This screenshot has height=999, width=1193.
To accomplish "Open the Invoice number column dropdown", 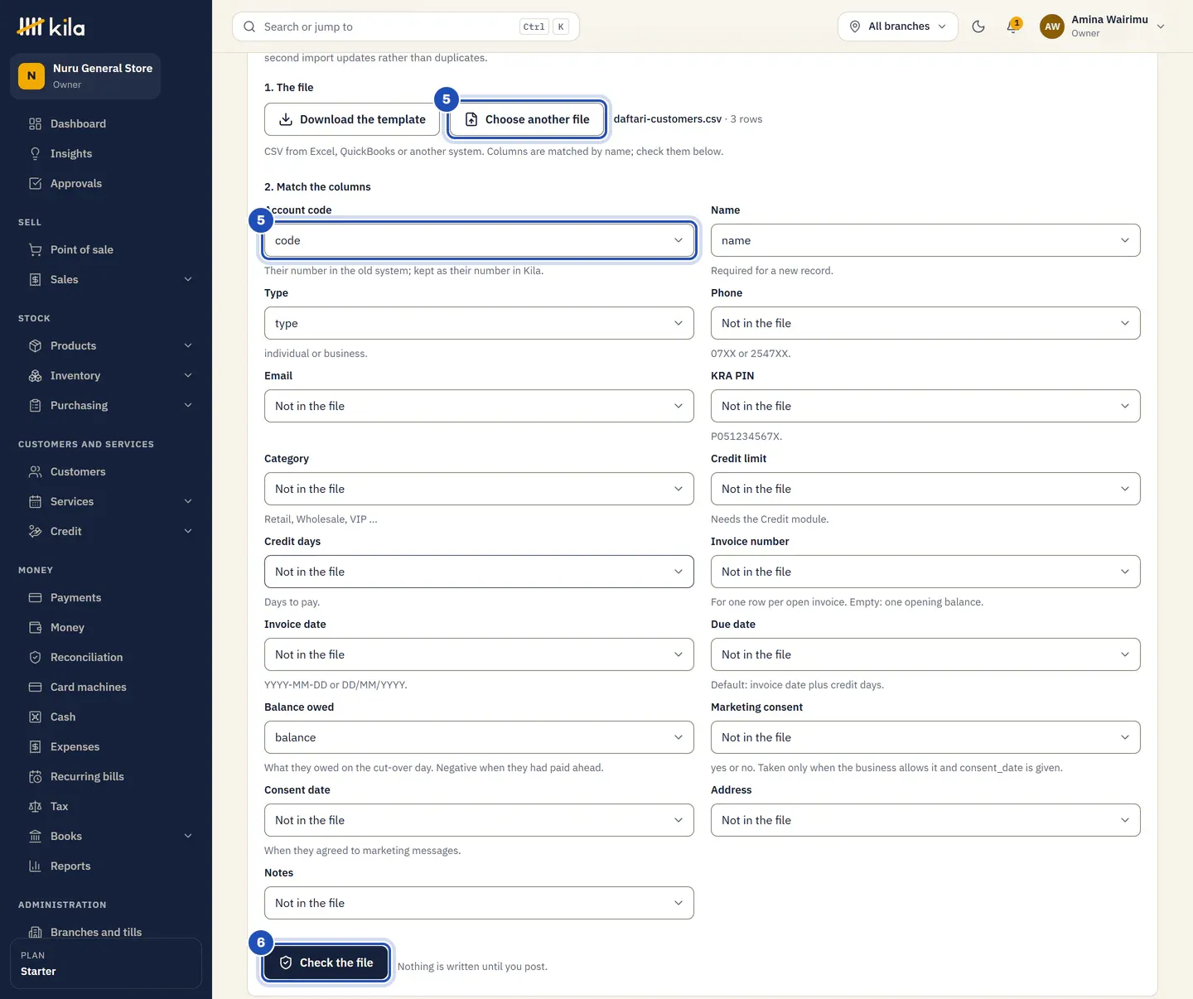I will coord(925,572).
